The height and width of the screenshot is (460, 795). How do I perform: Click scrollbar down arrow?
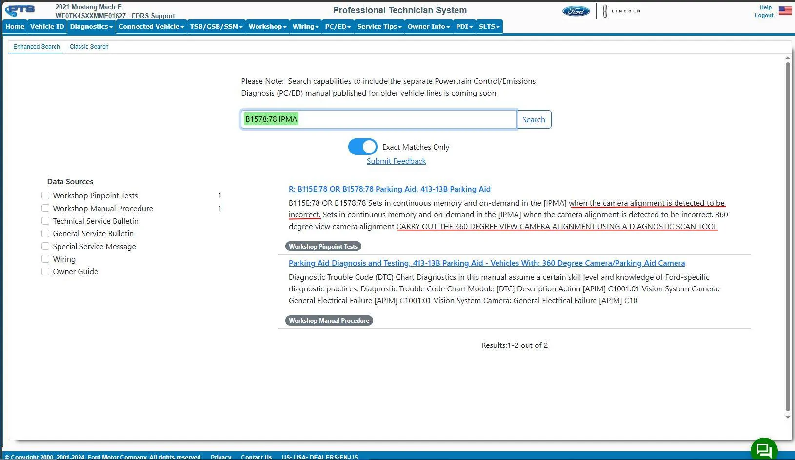(788, 417)
